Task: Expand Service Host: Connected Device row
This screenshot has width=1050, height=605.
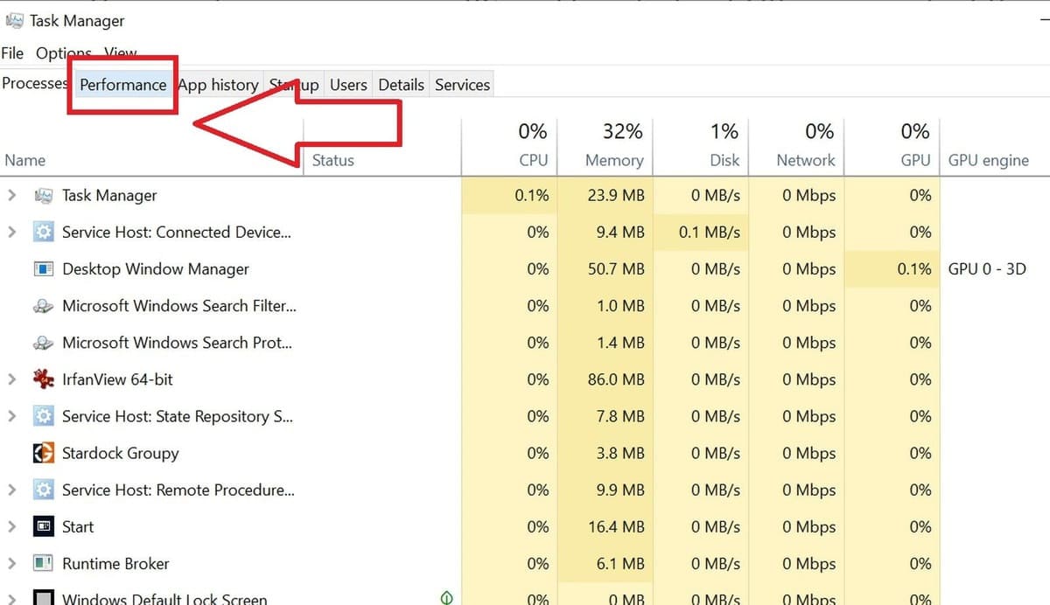Action: tap(12, 233)
